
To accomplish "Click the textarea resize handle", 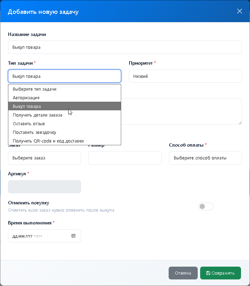I will pyautogui.click(x=240, y=123).
